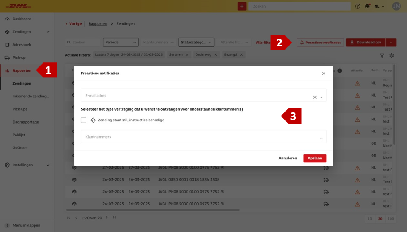Open the NL language selector
This screenshot has width=407, height=232.
coord(379,6)
